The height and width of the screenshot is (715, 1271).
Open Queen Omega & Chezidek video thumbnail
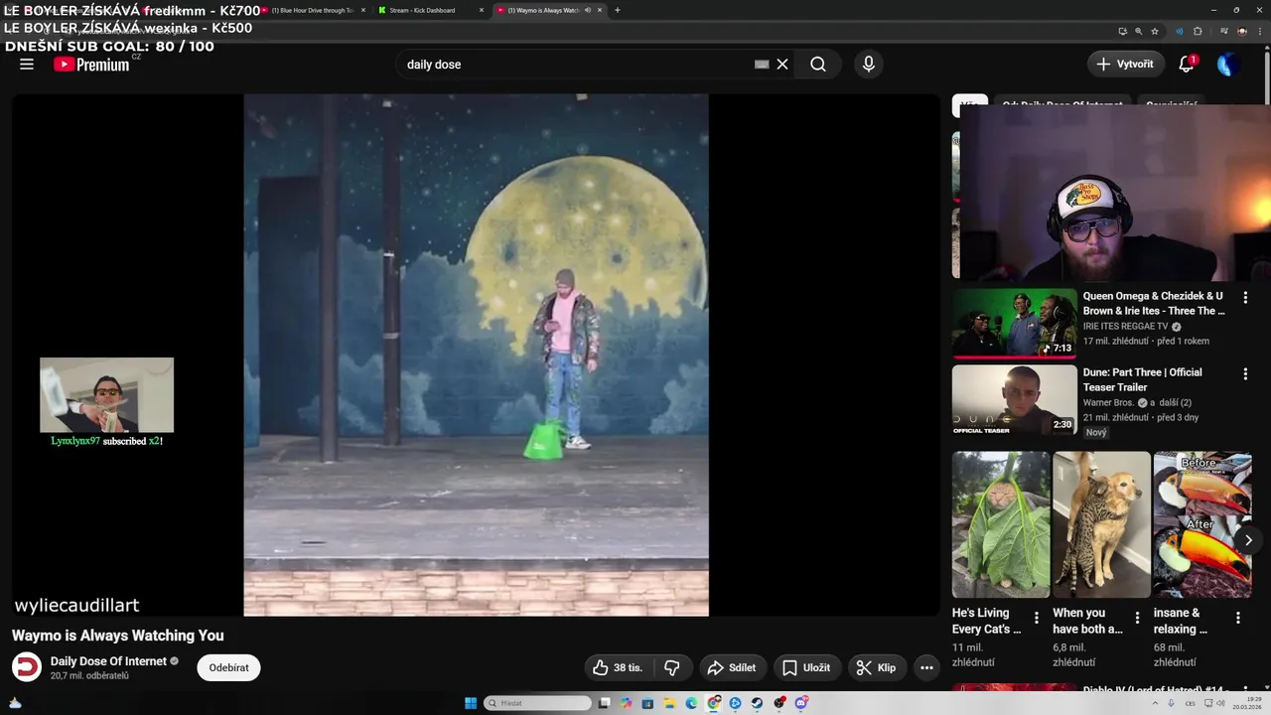pos(1014,323)
